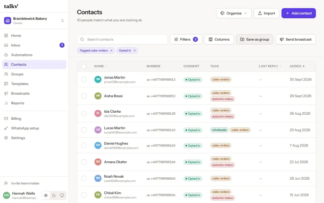This screenshot has height=203, width=324.
Task: Click Invite teammates
Action: point(34,183)
